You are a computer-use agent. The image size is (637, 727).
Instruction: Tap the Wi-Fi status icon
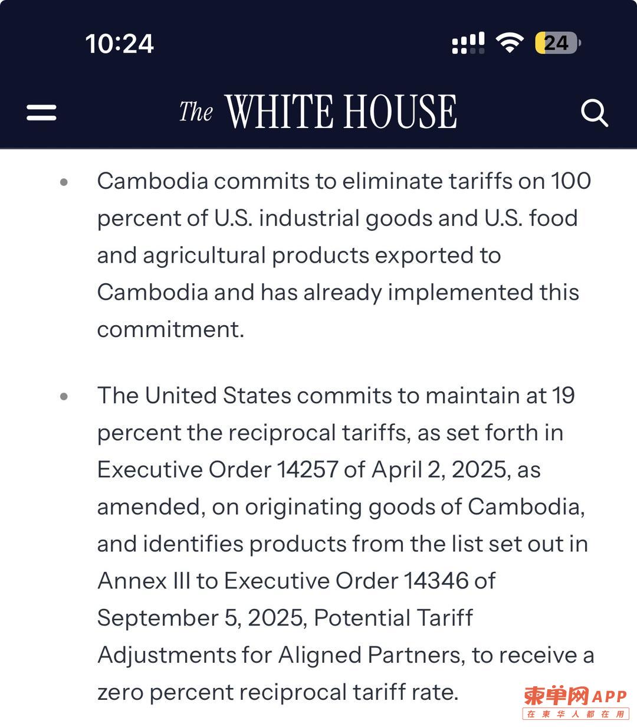tap(510, 42)
